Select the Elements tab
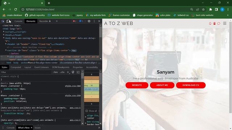The height and width of the screenshot is (130, 232). (31, 21)
